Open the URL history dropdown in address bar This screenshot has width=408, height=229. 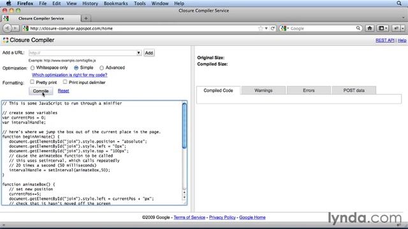point(266,28)
